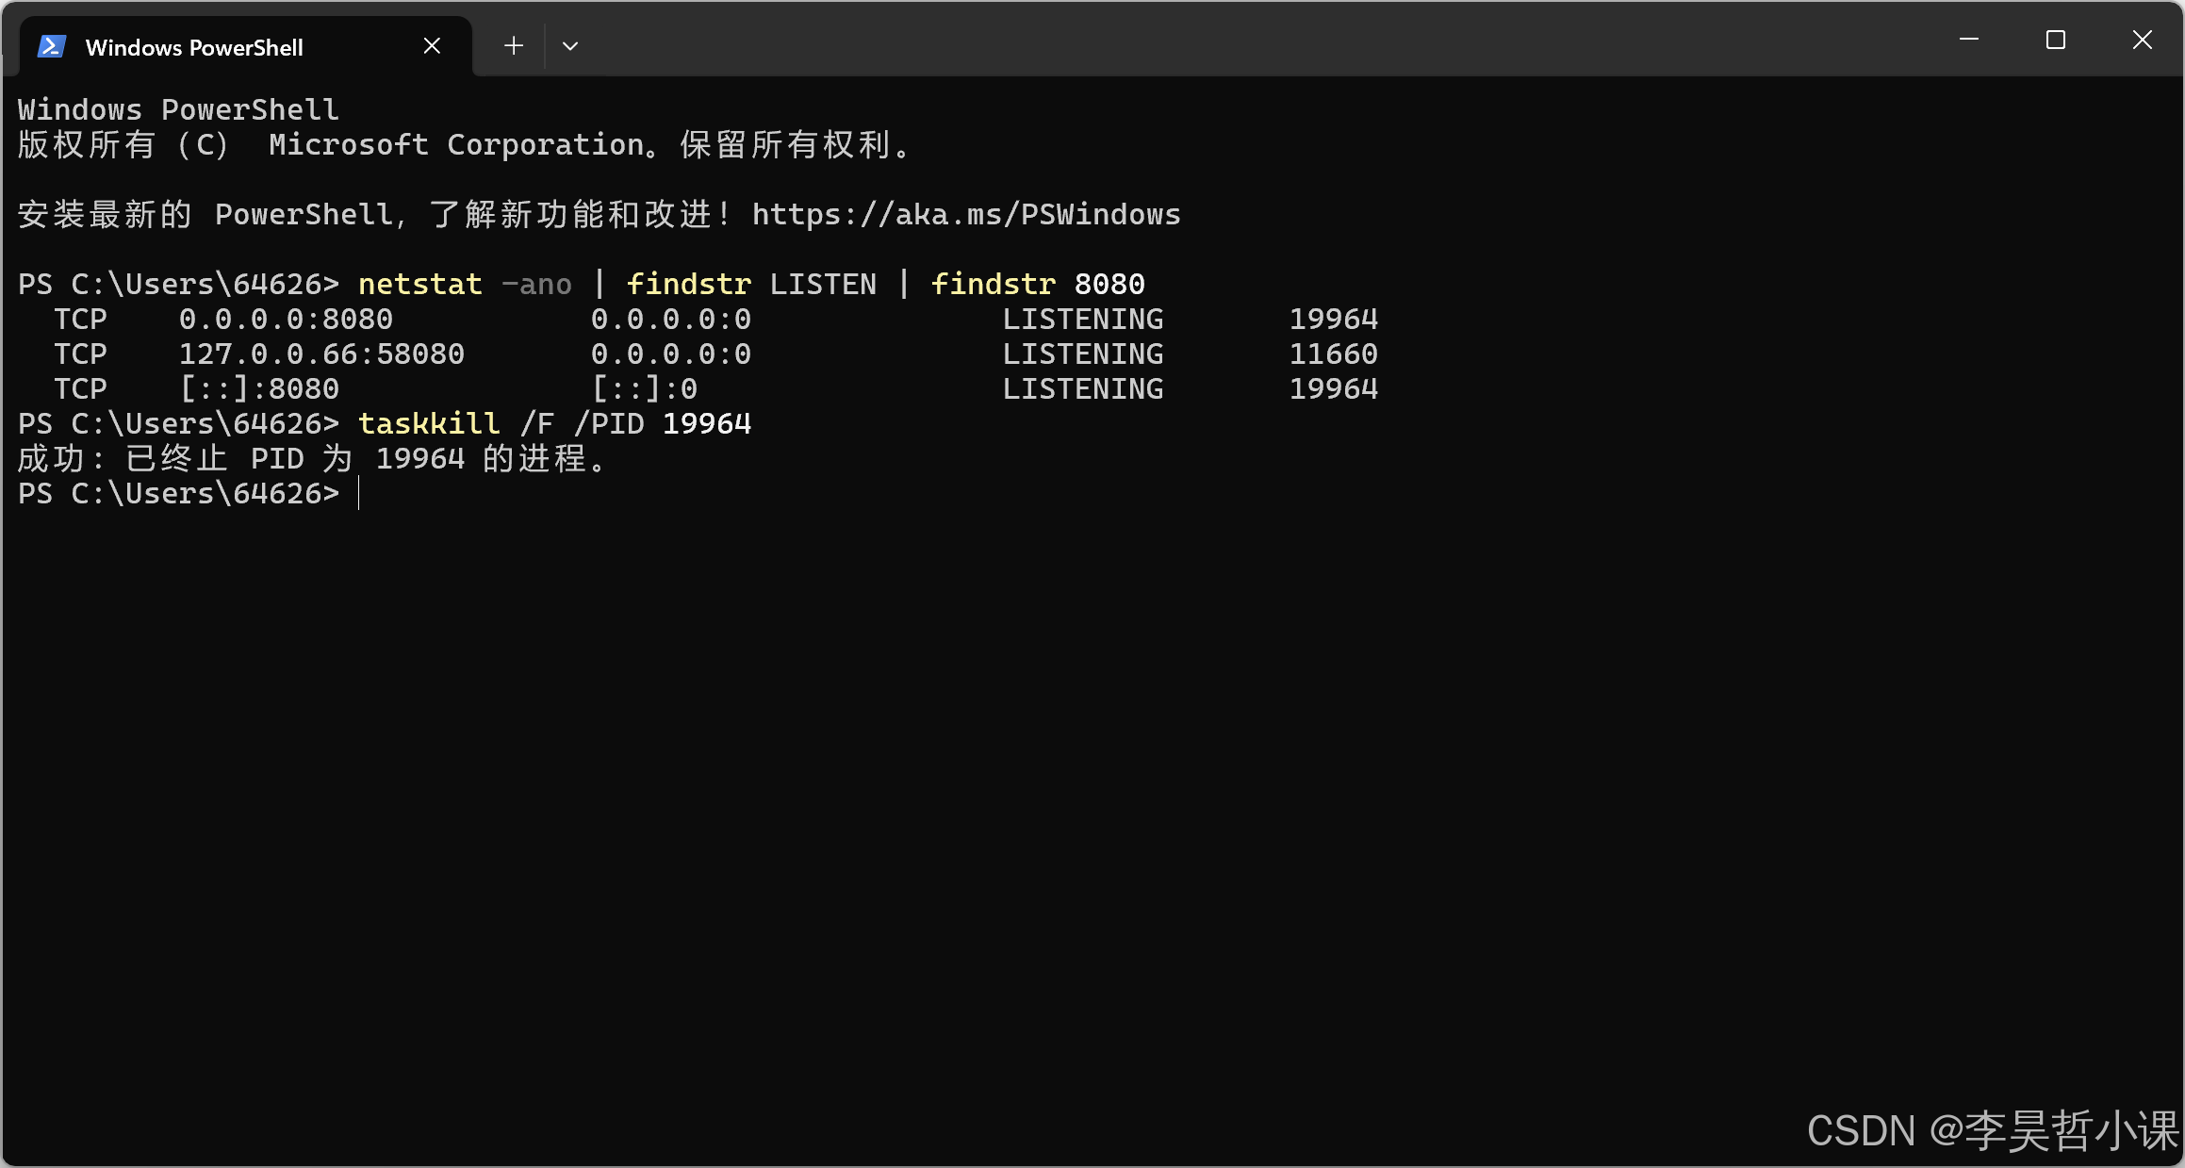Click the taskkill command text
Viewport: 2185px width, 1168px height.
pos(429,423)
